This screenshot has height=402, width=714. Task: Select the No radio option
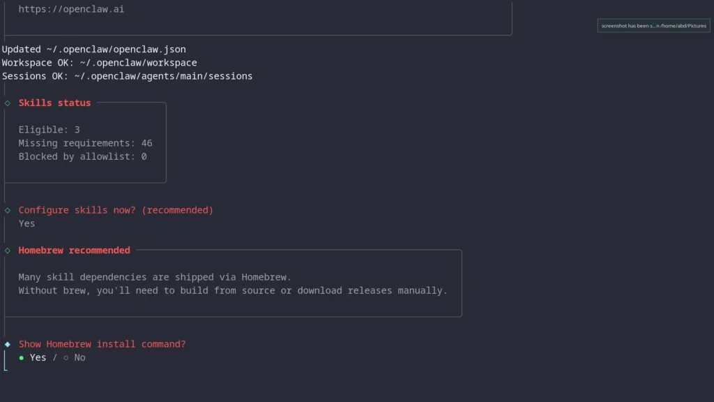coord(79,357)
